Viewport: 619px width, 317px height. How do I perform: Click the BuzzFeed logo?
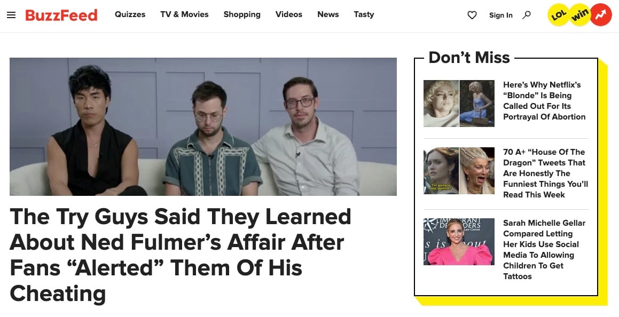[61, 15]
